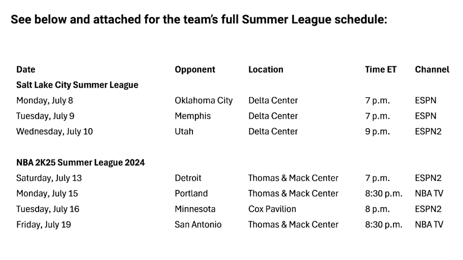
Task: Click the Detroit opponent entry
Action: (x=188, y=178)
